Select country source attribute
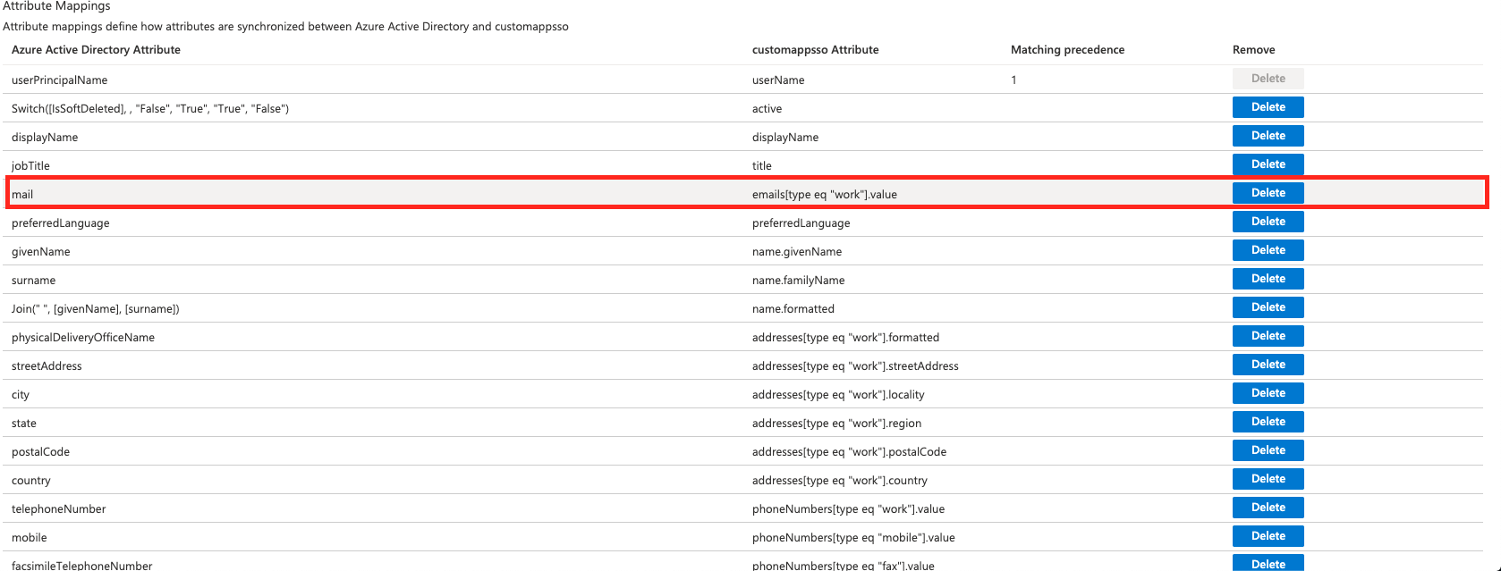 [x=31, y=481]
